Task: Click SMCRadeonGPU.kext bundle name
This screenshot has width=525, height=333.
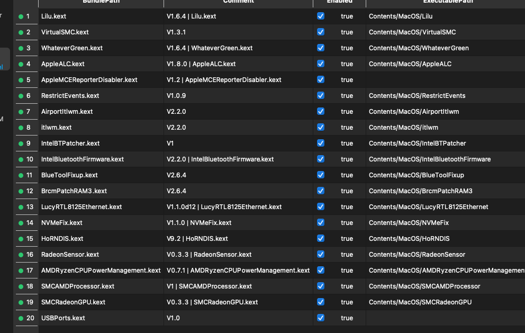Action: pos(73,302)
